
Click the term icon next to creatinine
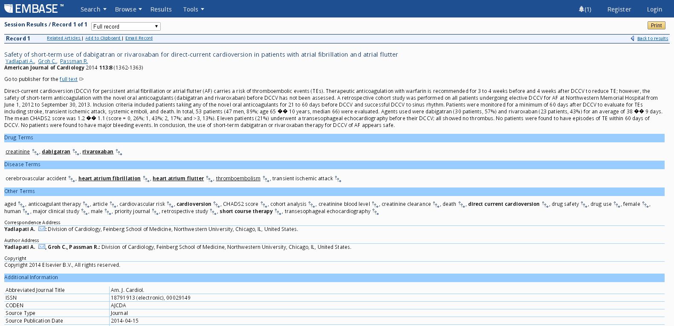point(35,152)
